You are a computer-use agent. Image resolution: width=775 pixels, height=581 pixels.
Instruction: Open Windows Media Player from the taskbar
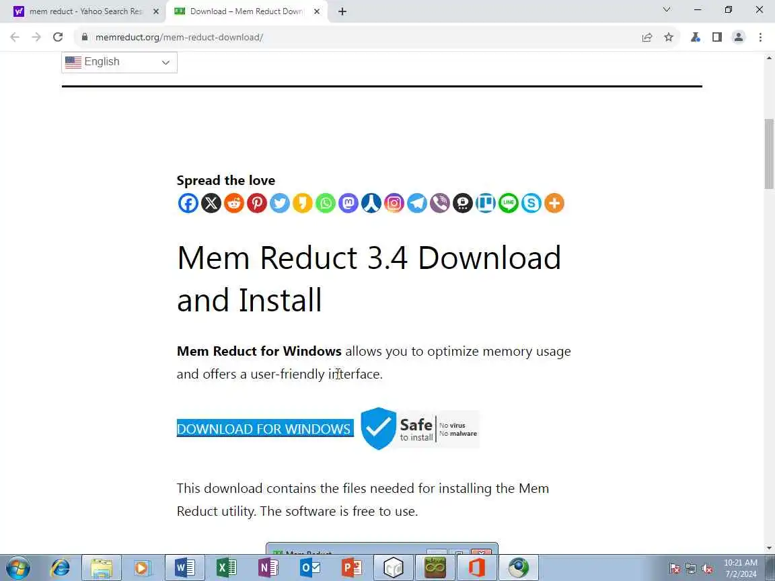tap(142, 568)
